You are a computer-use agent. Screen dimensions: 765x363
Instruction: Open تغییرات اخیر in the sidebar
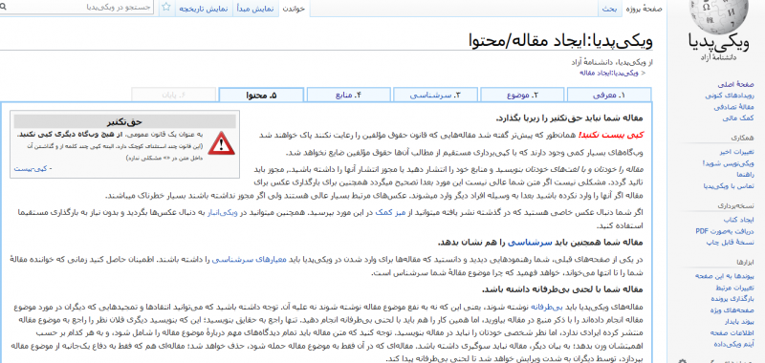tap(736, 152)
